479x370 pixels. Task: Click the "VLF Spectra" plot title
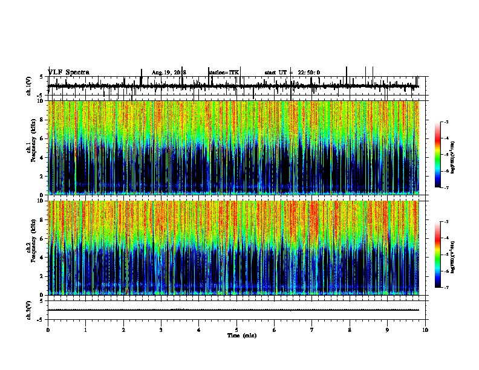[69, 73]
